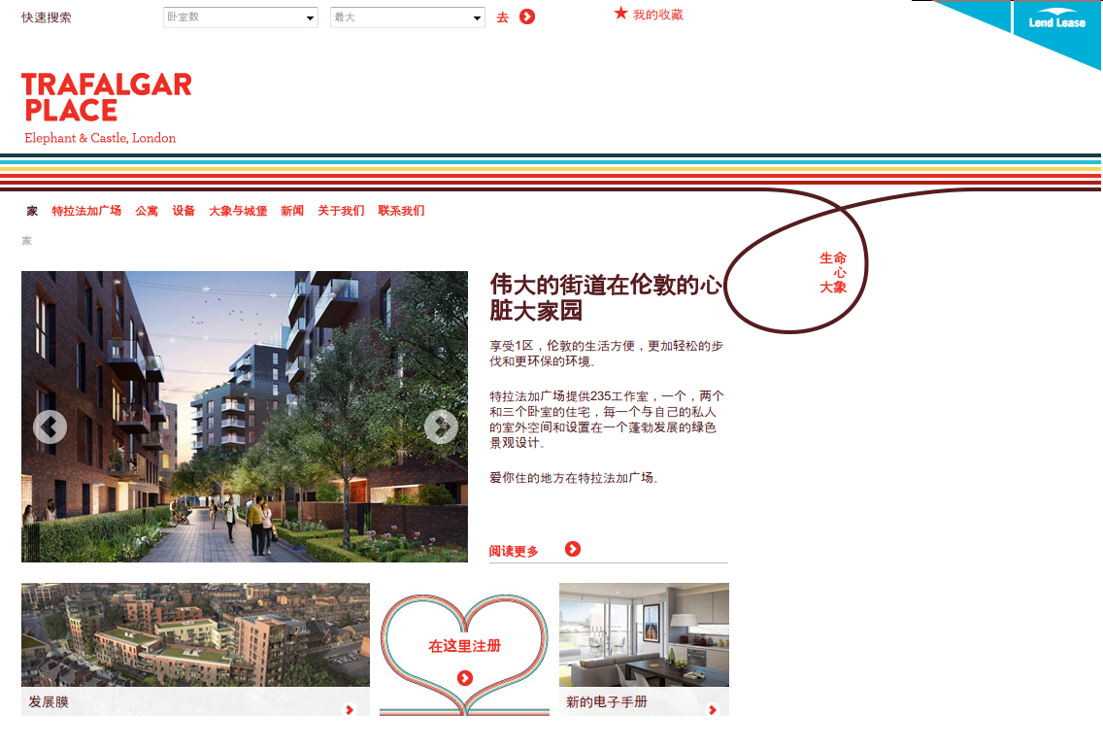The height and width of the screenshot is (749, 1103).
Task: Open the 卧室数 bedrooms dropdown
Action: coord(241,17)
